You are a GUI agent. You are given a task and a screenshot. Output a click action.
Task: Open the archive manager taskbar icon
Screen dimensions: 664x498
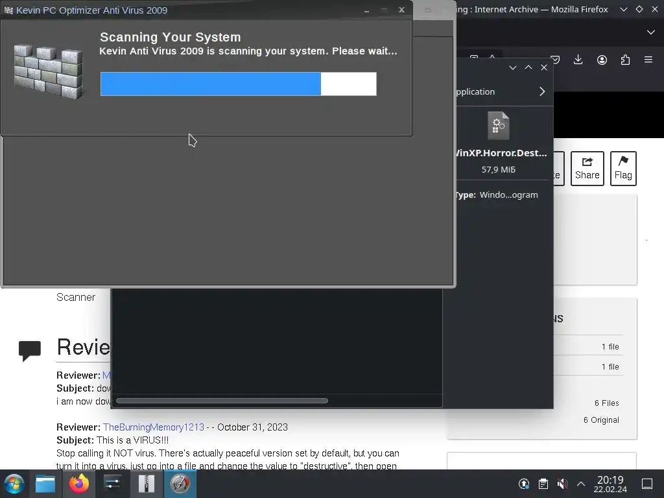pyautogui.click(x=147, y=484)
